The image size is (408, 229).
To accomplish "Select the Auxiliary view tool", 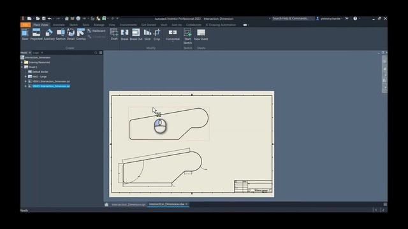I will tap(49, 34).
